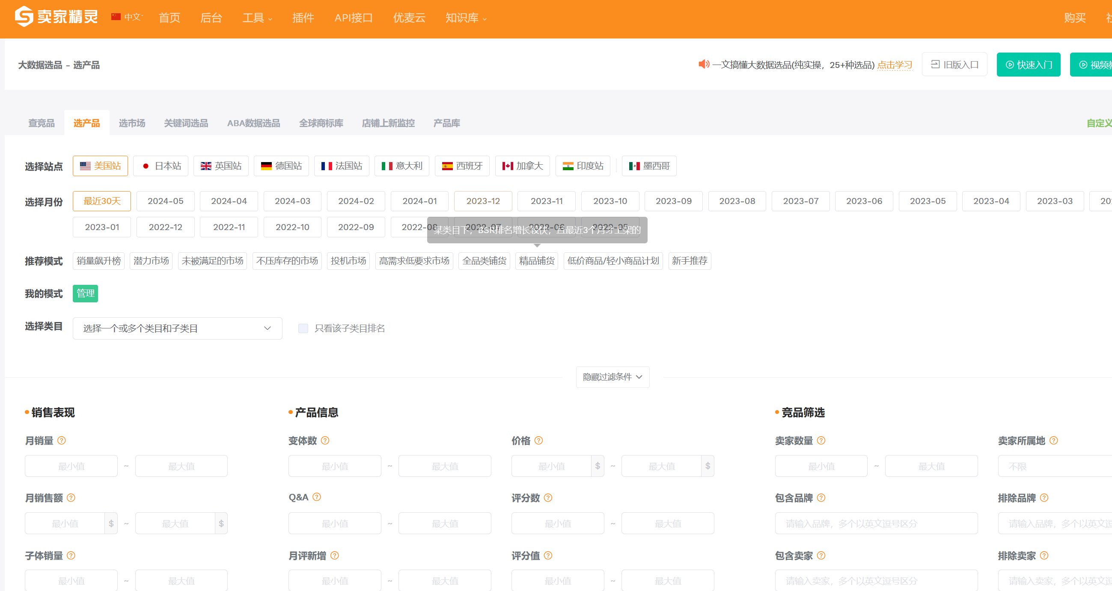
Task: Open 选择类目 category dropdown
Action: (x=177, y=328)
